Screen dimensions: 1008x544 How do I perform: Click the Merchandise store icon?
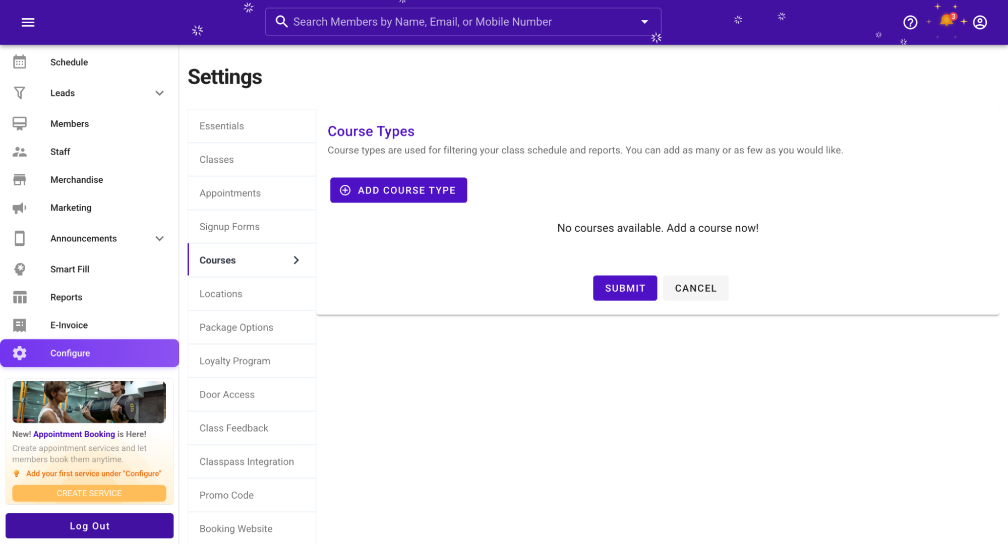(x=20, y=180)
